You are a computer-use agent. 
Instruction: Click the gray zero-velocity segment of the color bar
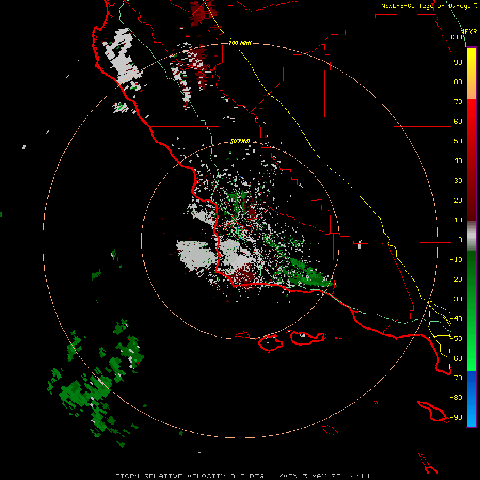pos(471,236)
